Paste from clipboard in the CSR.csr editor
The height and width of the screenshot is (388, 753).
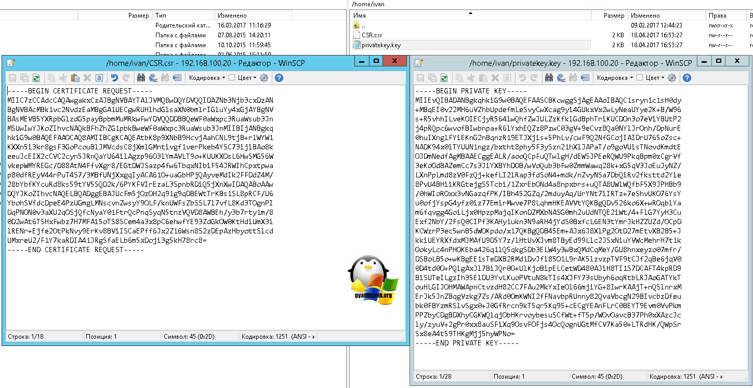click(75, 78)
